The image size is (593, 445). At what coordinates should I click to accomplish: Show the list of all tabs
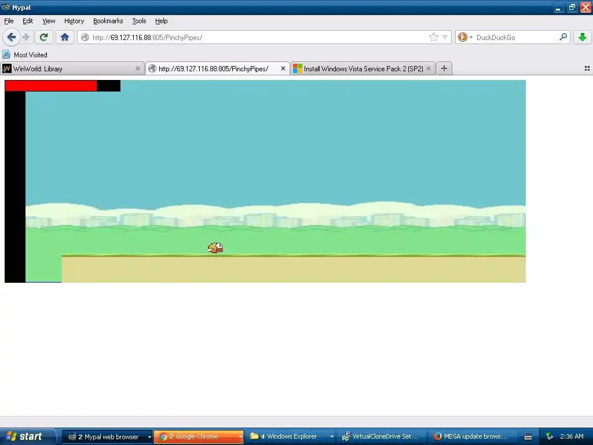click(587, 68)
